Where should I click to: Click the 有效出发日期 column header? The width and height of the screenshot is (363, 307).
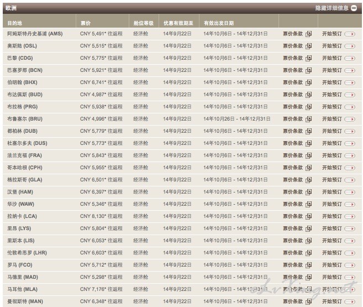(x=219, y=23)
